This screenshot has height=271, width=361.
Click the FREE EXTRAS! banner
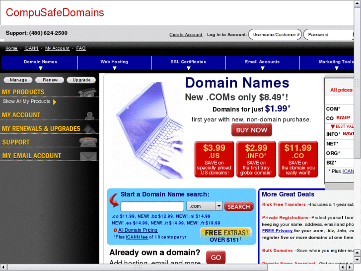(225, 236)
